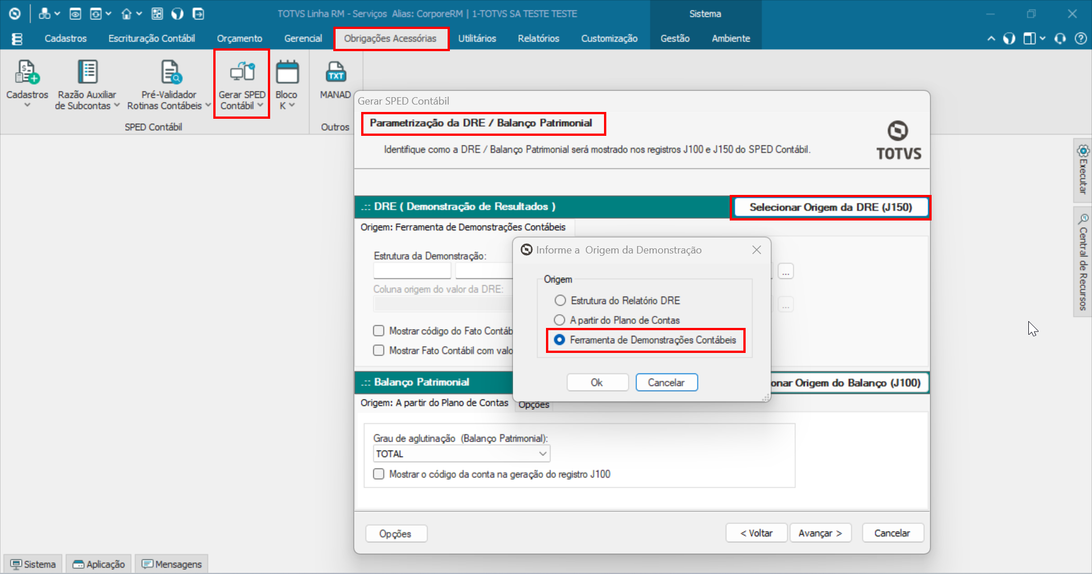Open the Ambiente ribbon tab
The width and height of the screenshot is (1092, 574).
(x=731, y=39)
